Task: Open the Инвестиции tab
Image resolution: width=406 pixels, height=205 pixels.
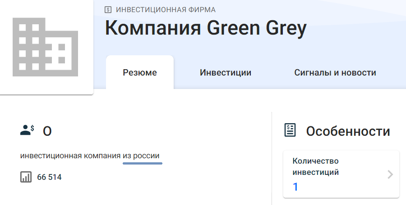Action: coord(226,72)
